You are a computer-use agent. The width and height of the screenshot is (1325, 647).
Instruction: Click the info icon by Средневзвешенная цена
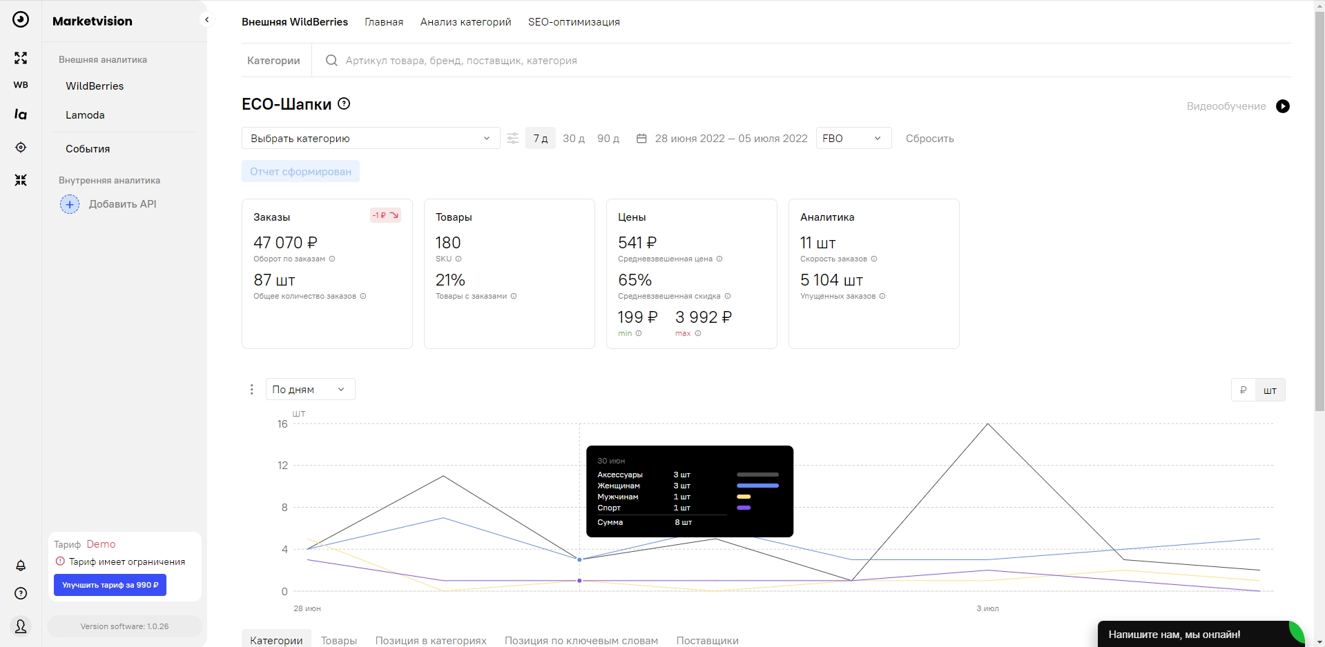coord(719,259)
